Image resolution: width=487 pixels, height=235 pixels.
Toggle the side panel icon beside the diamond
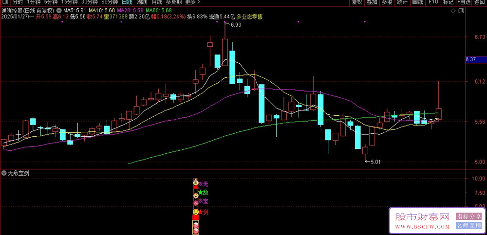tap(461, 11)
